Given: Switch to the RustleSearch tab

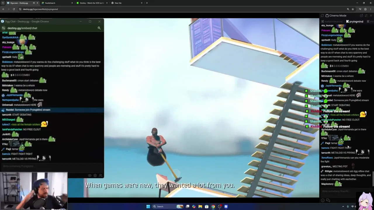Looking at the screenshot, I should [57, 3].
